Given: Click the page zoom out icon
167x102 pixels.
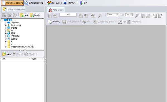Looking at the screenshot, I should 148,16.
